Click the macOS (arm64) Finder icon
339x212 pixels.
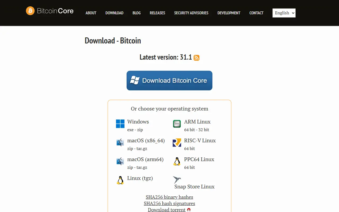coord(120,161)
